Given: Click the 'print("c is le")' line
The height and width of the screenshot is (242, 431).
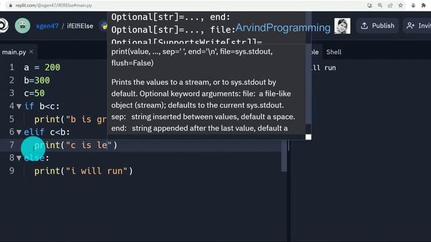Looking at the screenshot, I should [x=75, y=145].
